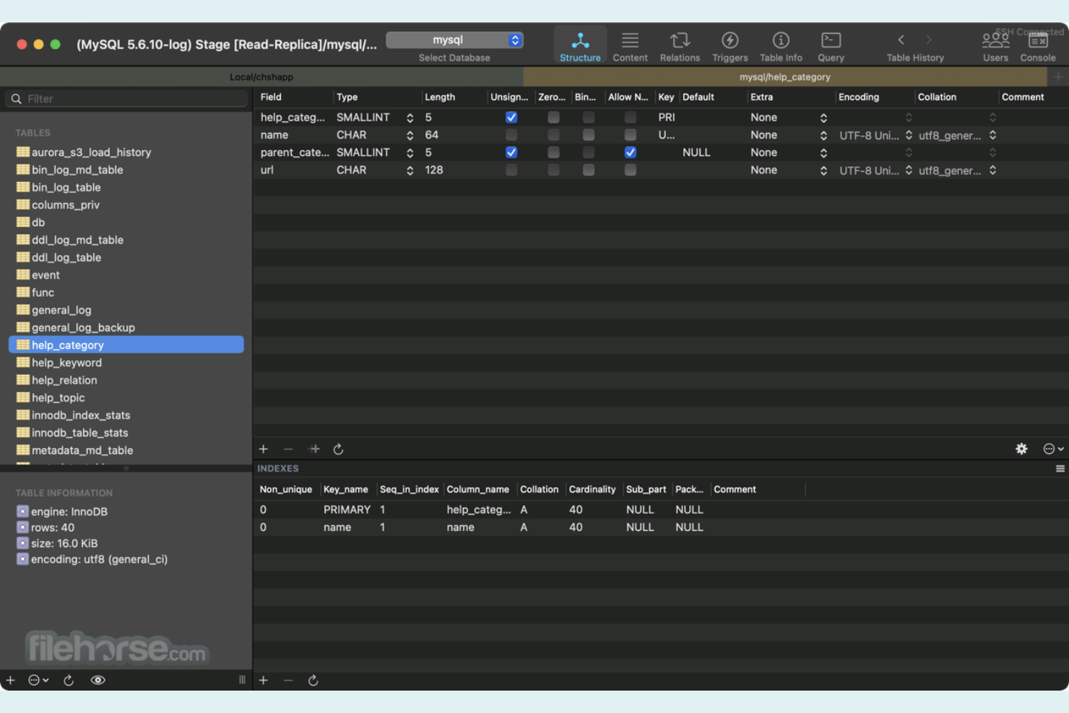Open the Users manager
The image size is (1069, 713).
(x=995, y=46)
